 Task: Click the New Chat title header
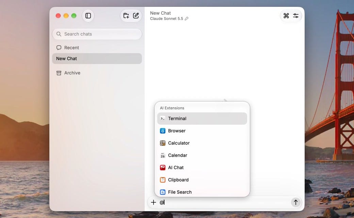[x=161, y=13]
